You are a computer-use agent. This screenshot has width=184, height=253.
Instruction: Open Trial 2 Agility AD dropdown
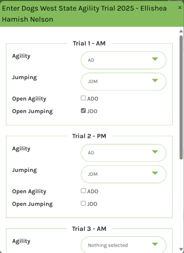pos(123,153)
